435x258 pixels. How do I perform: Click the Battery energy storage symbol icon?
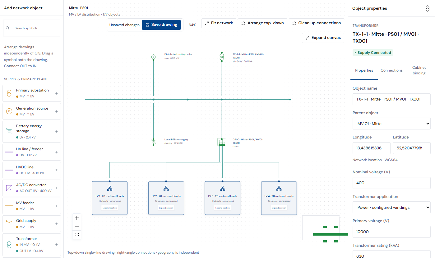(x=9, y=132)
